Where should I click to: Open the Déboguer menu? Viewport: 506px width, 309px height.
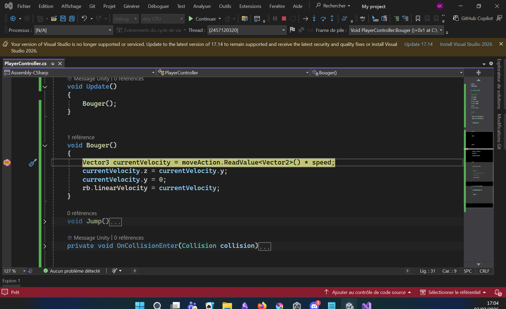point(158,6)
